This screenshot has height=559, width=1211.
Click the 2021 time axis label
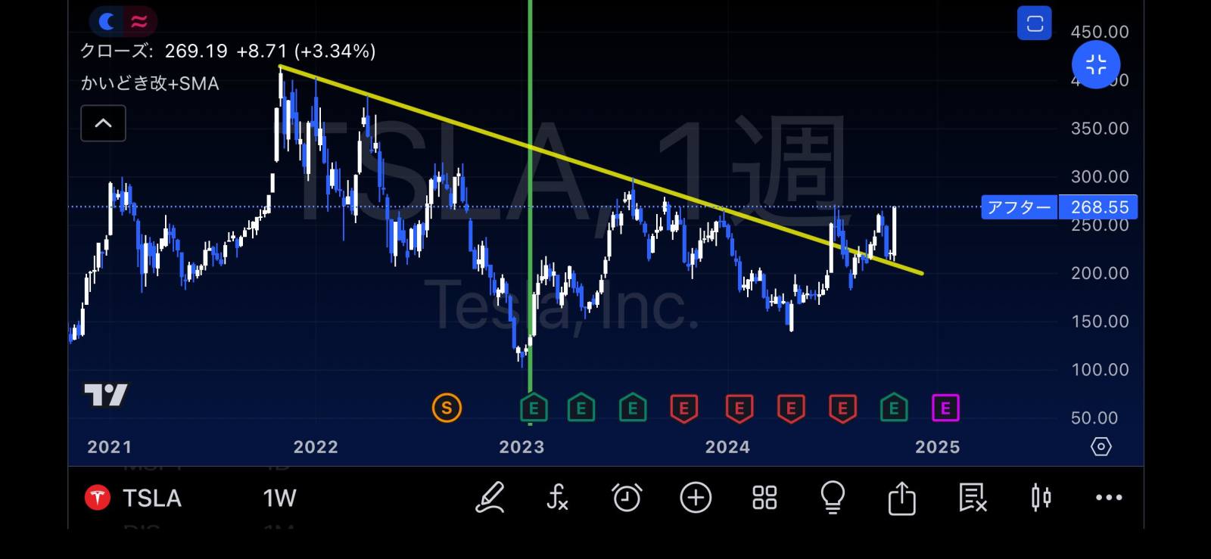[110, 447]
